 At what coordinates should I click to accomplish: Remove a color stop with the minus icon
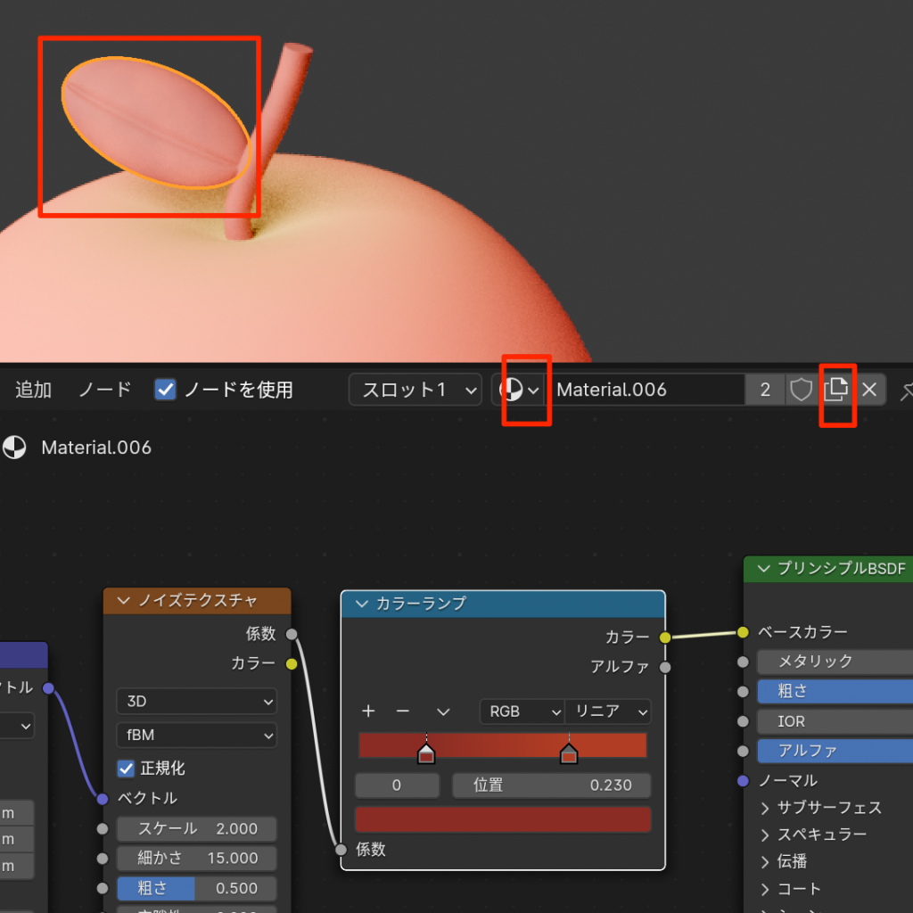(403, 711)
